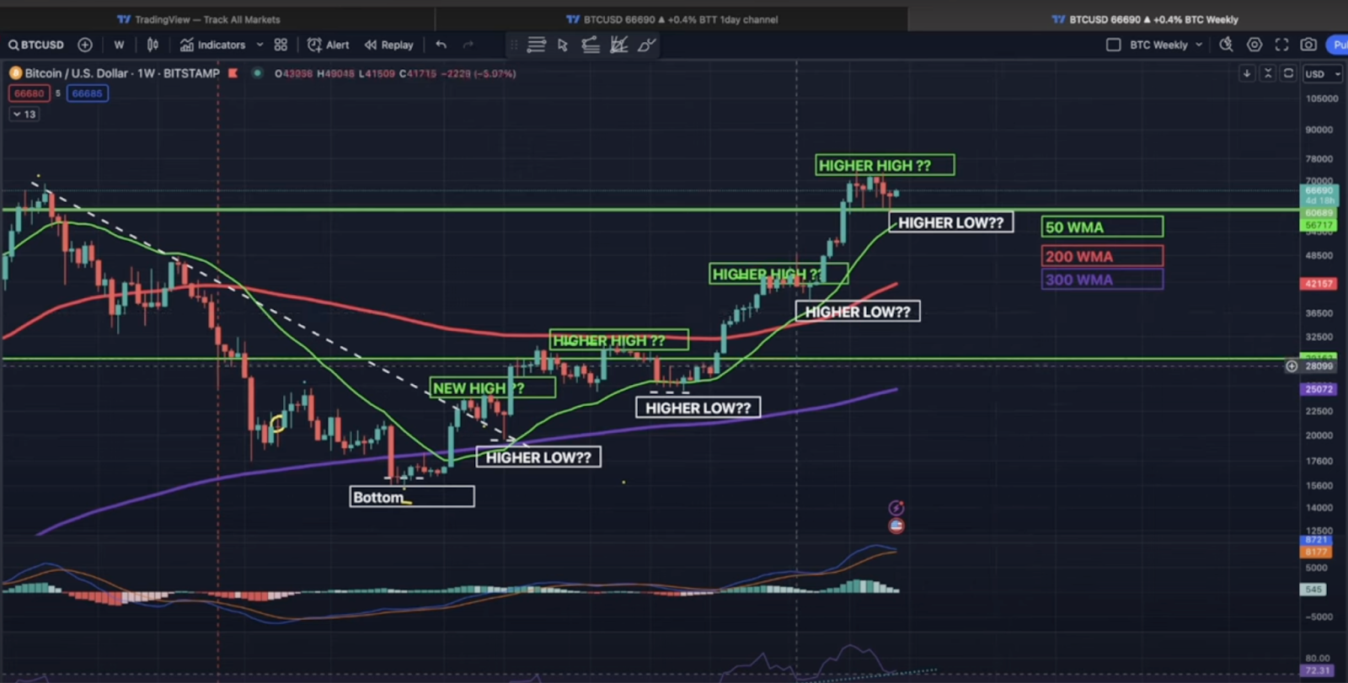Take a chart snapshot with camera icon
This screenshot has height=683, width=1348.
coord(1308,45)
